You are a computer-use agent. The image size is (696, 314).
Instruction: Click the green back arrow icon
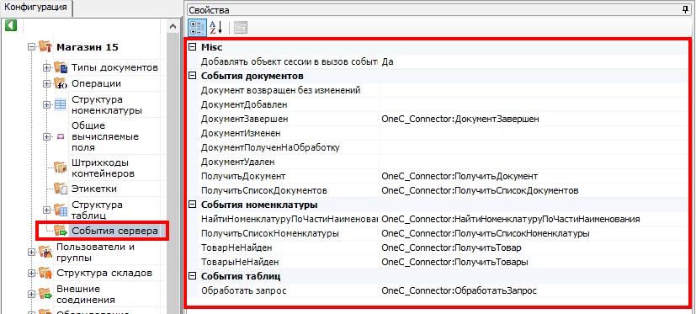pyautogui.click(x=11, y=25)
